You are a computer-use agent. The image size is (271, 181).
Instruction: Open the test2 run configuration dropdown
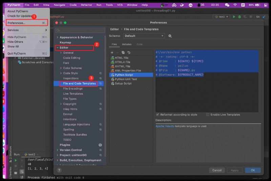222,17
